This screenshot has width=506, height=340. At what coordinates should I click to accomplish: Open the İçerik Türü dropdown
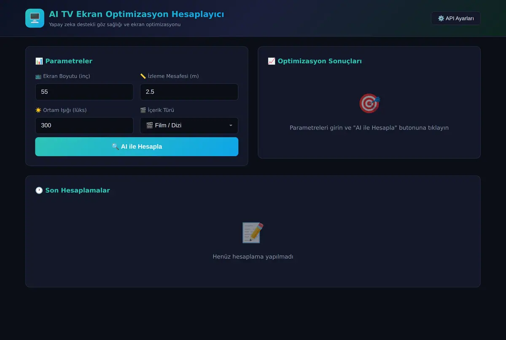(189, 125)
